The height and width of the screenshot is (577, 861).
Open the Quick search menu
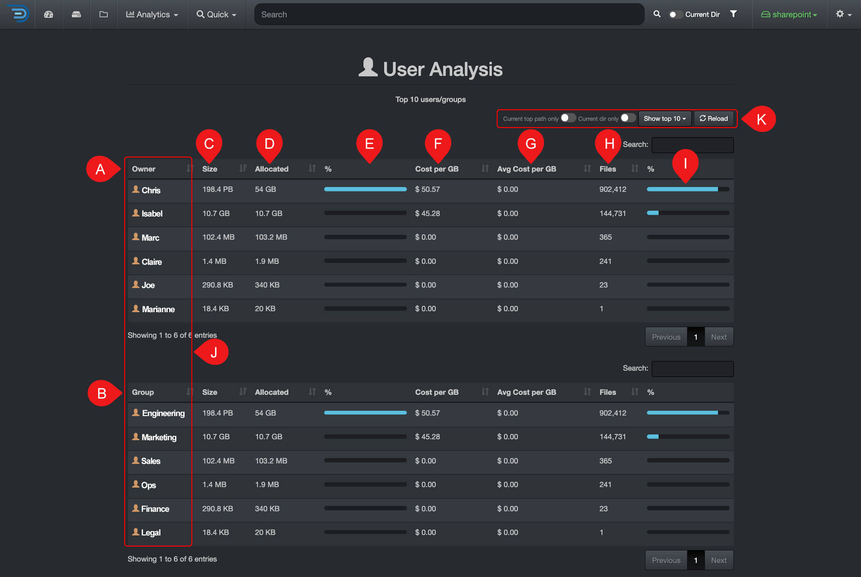[x=216, y=14]
